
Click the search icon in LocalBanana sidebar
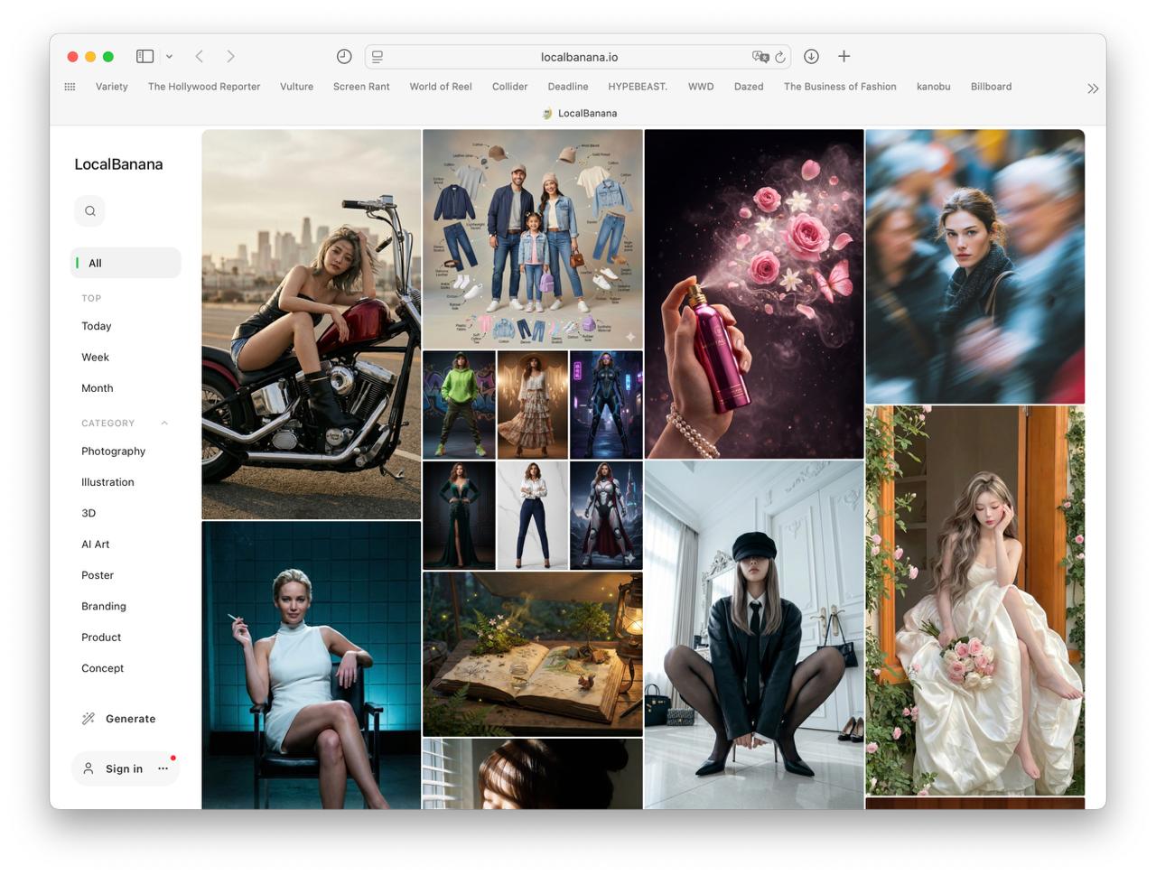pyautogui.click(x=90, y=211)
